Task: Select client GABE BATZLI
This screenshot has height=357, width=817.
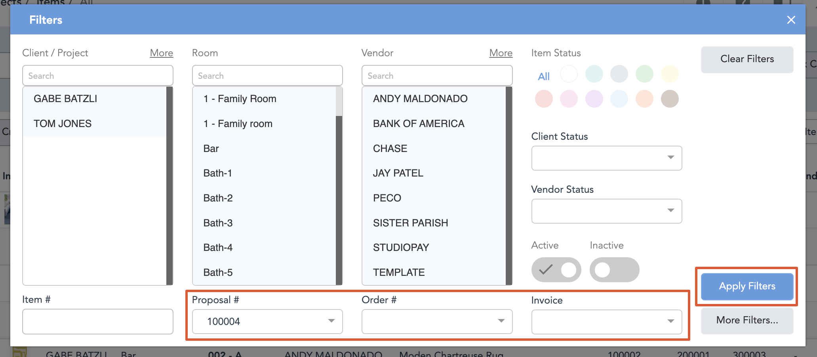Action: (x=95, y=99)
